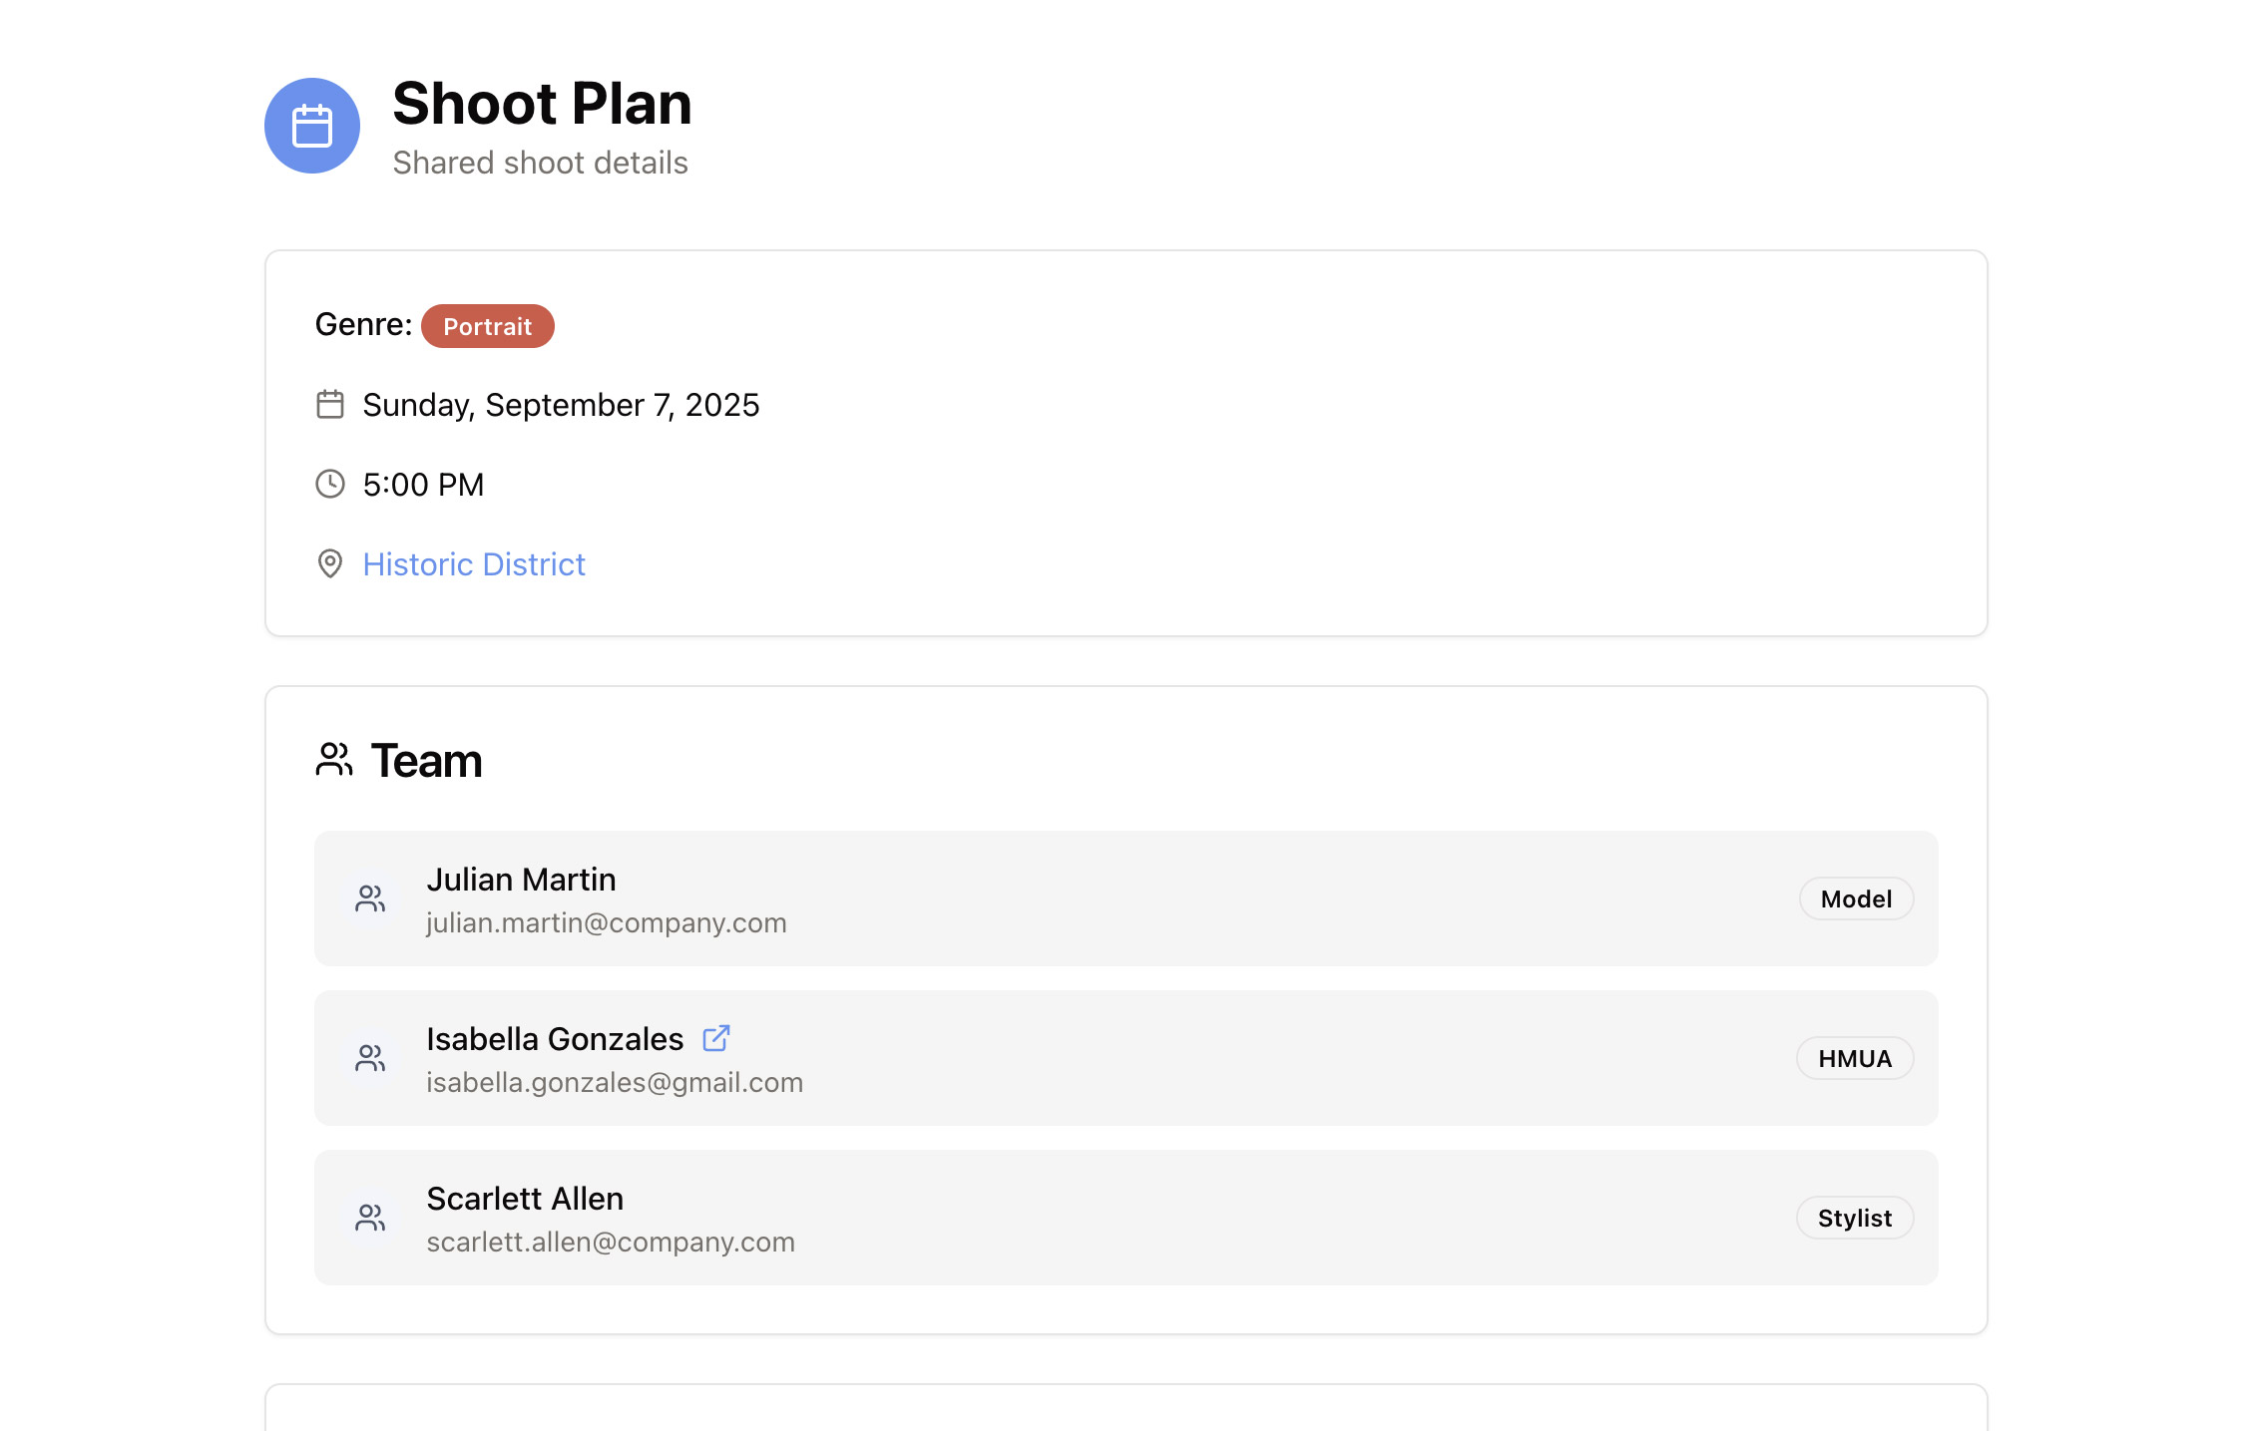The image size is (2259, 1431).
Task: Click the Team section people icon
Action: [334, 760]
